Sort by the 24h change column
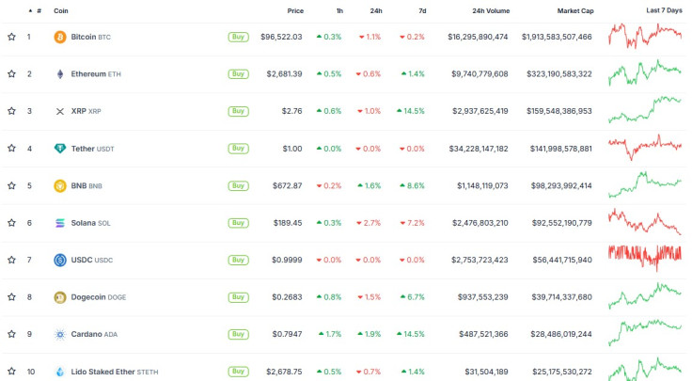The width and height of the screenshot is (692, 381). (x=376, y=10)
